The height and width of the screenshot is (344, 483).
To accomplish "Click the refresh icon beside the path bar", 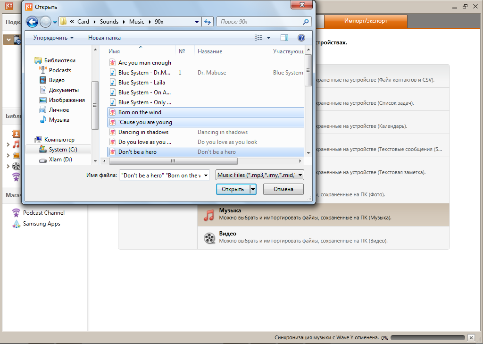I will click(x=208, y=22).
